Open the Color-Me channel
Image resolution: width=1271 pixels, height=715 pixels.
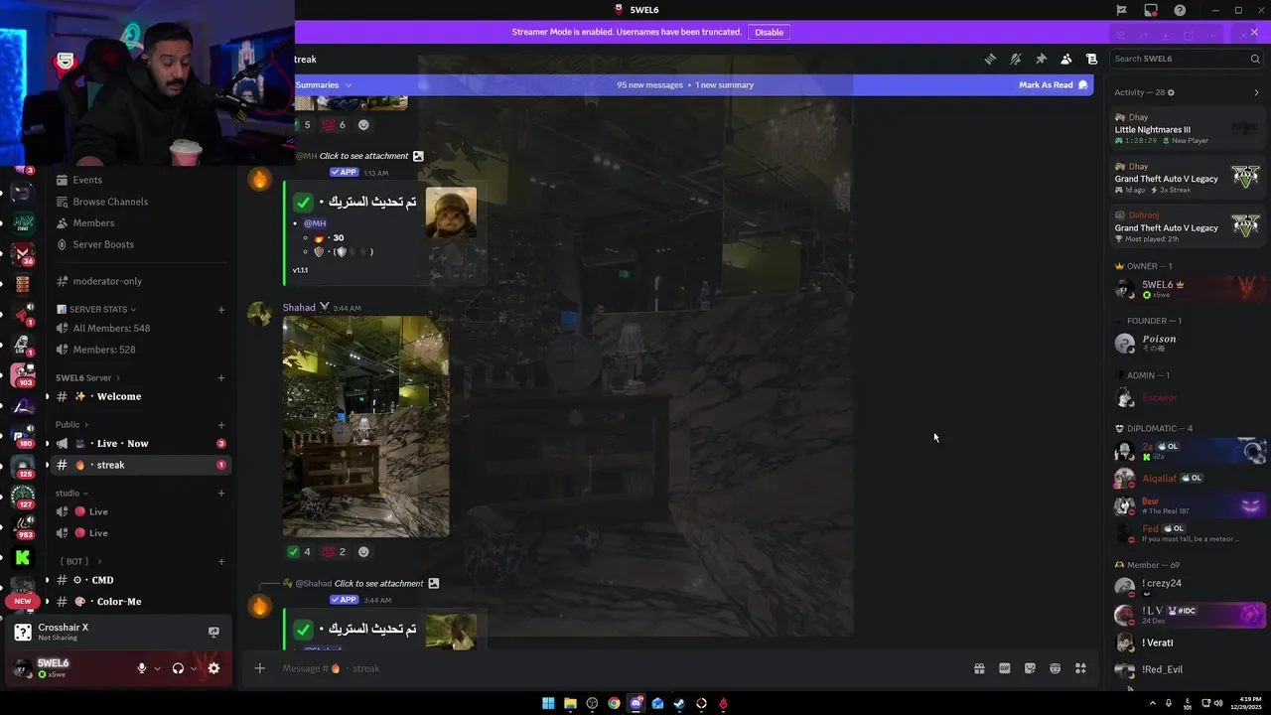(119, 602)
